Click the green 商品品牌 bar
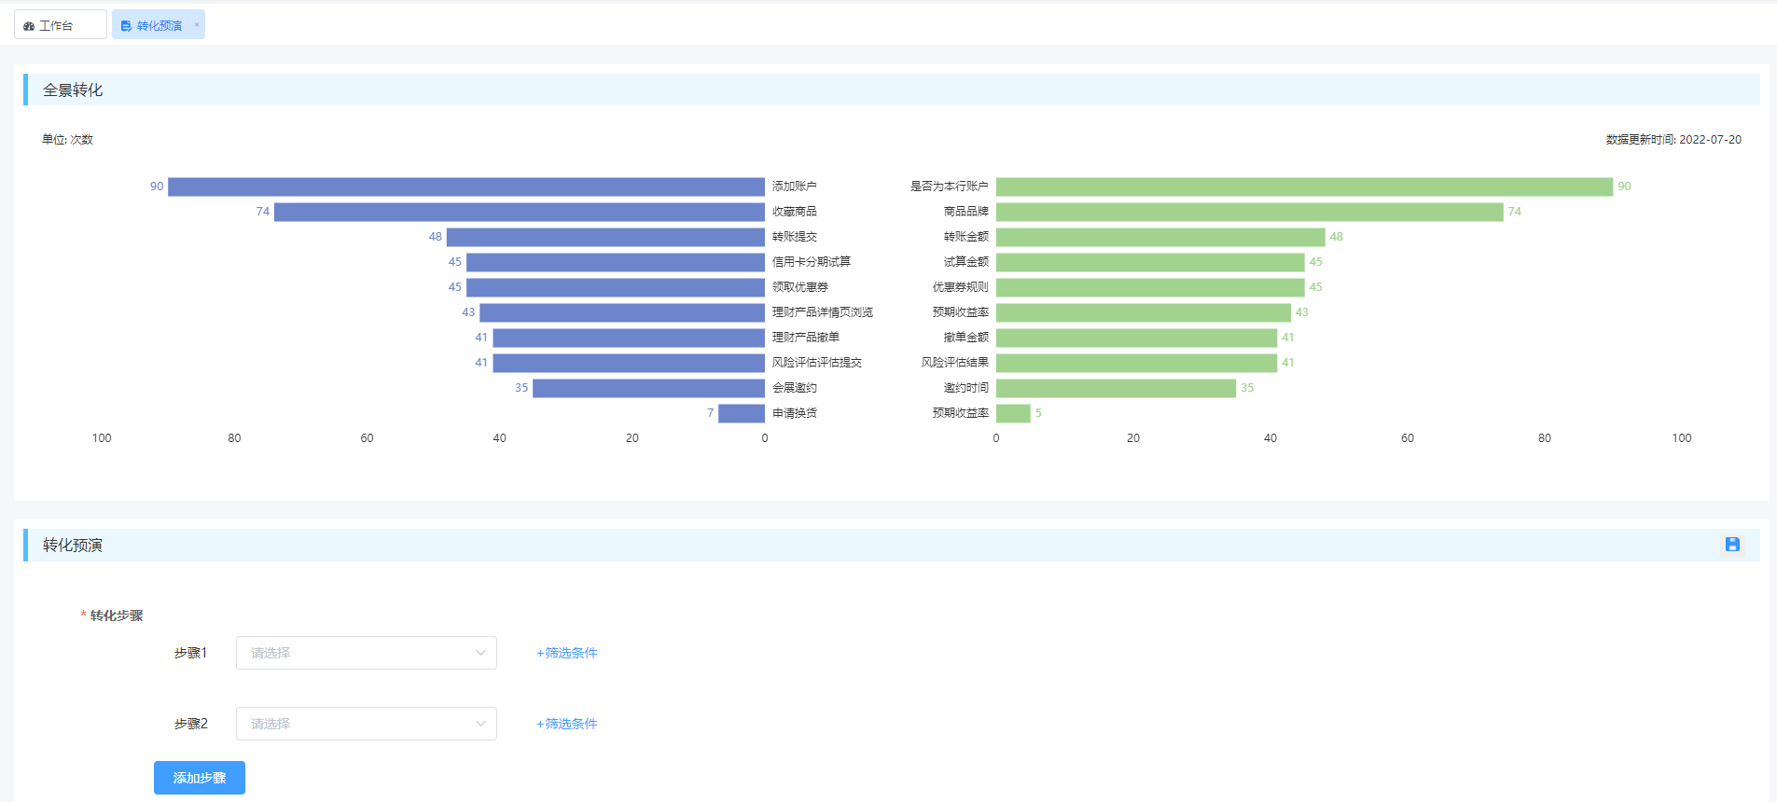 pos(1250,212)
